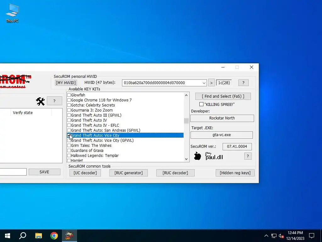Open This PC desktop icon
The height and width of the screenshot is (242, 322).
point(12,13)
